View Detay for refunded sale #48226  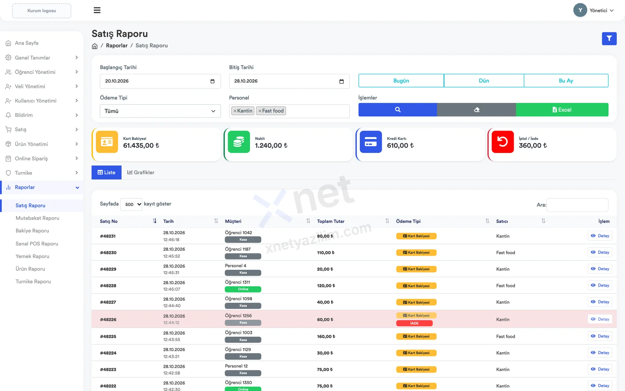[600, 319]
